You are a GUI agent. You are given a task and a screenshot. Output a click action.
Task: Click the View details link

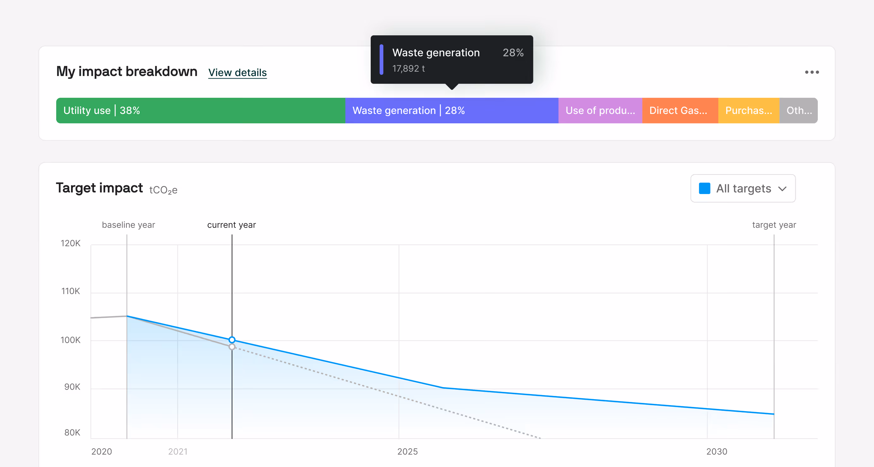point(237,73)
